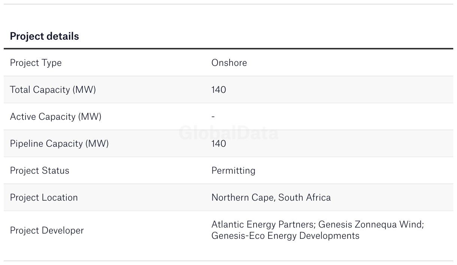
Task: Select the Project Developer label
Action: coord(47,231)
